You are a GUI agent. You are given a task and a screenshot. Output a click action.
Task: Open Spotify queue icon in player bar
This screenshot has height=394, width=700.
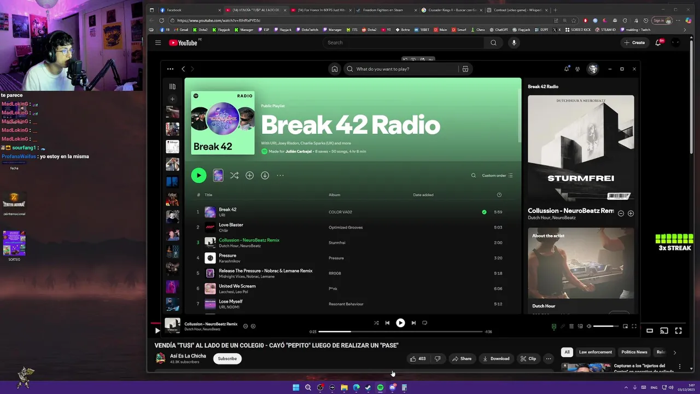pyautogui.click(x=571, y=326)
